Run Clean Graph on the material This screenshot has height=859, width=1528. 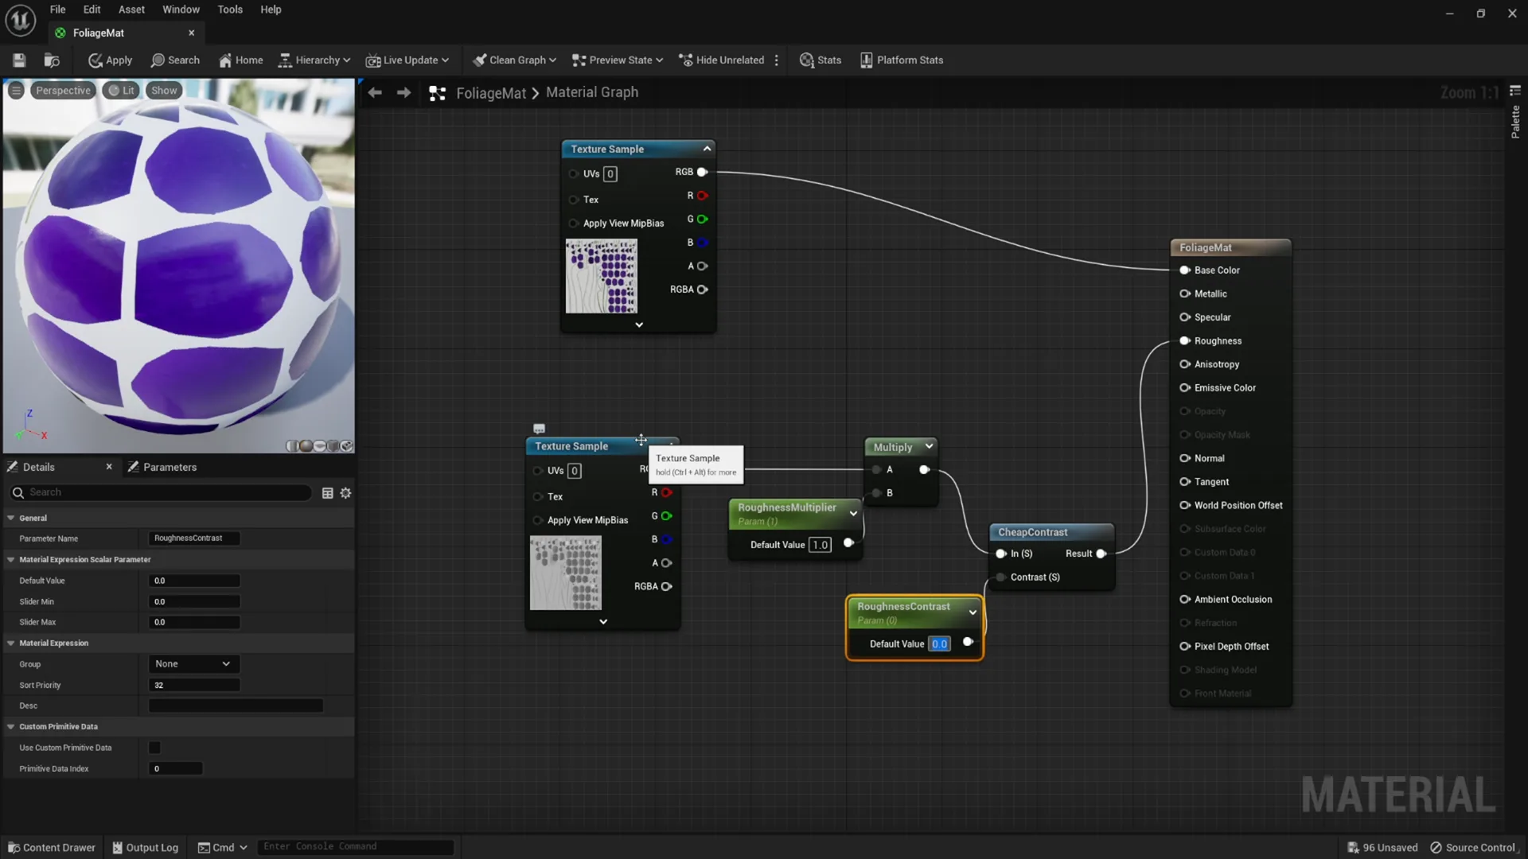click(513, 60)
